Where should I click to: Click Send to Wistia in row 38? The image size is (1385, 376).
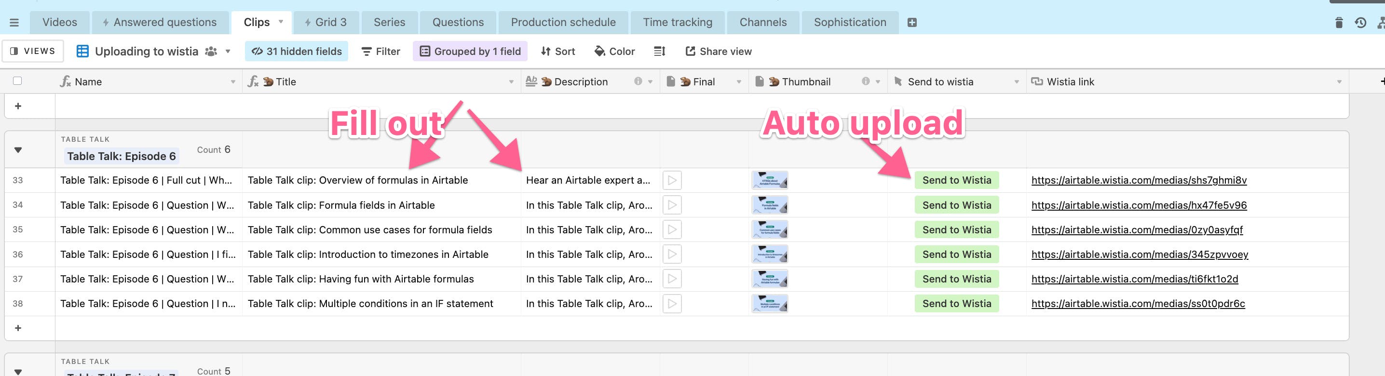(x=956, y=304)
